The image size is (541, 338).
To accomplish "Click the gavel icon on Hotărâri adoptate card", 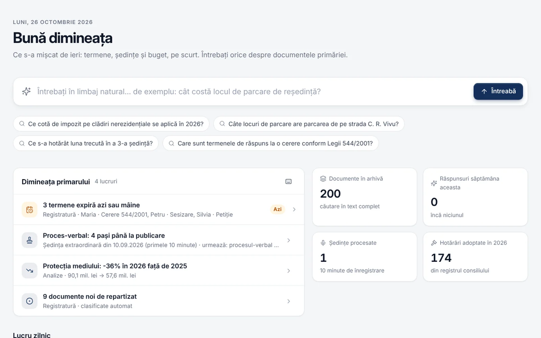I will point(434,243).
